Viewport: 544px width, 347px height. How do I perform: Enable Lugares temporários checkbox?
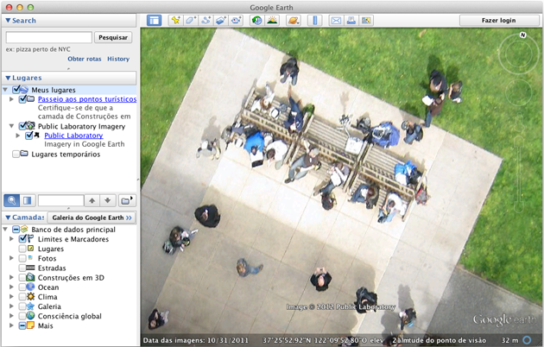pyautogui.click(x=16, y=154)
